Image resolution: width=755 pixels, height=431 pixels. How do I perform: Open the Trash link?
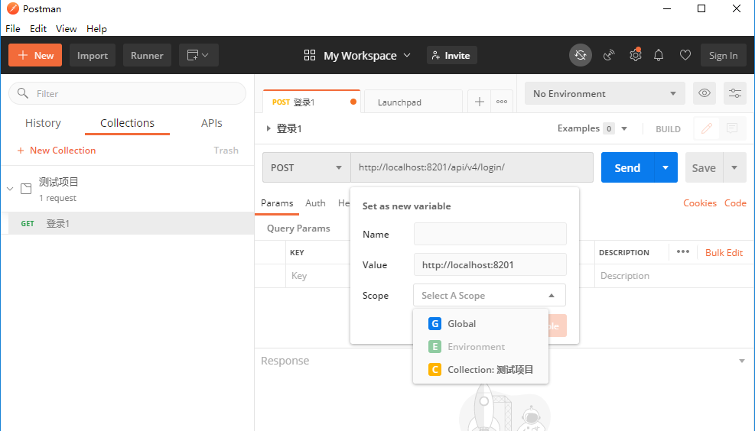(226, 151)
